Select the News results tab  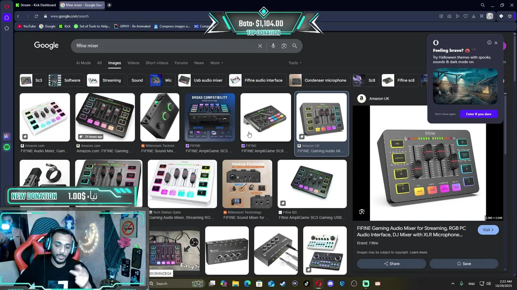coord(199,63)
